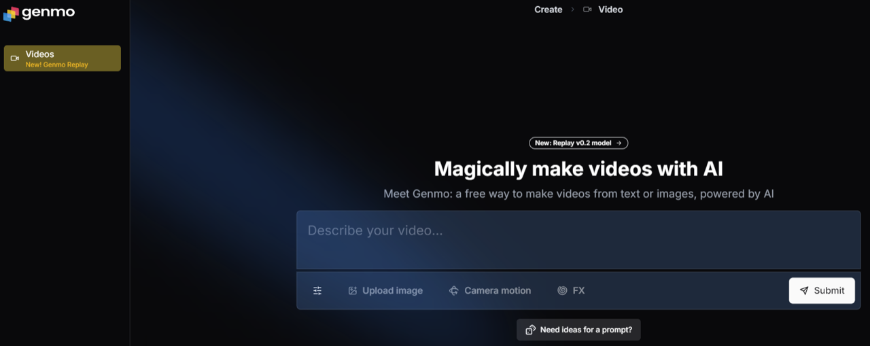
Task: Click the breadcrumb chevron separator after Create
Action: [x=572, y=10]
